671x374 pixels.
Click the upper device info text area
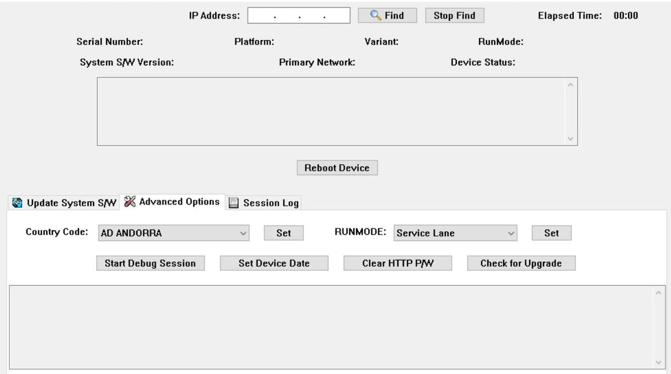tap(331, 111)
